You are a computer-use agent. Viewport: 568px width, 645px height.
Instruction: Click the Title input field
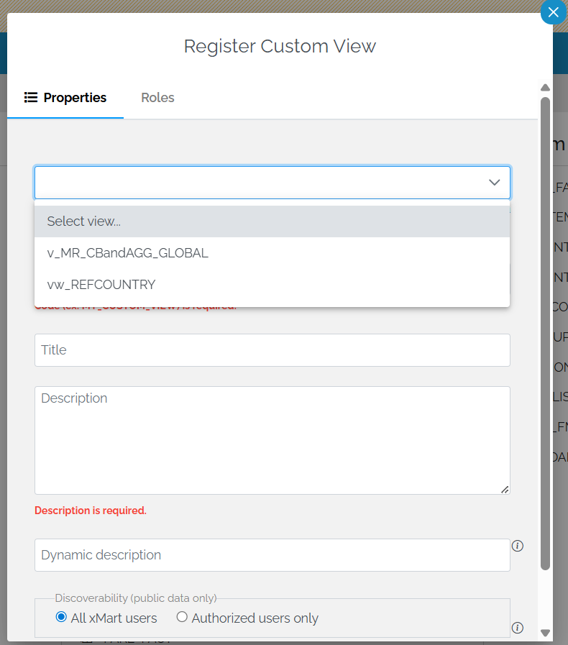(272, 350)
